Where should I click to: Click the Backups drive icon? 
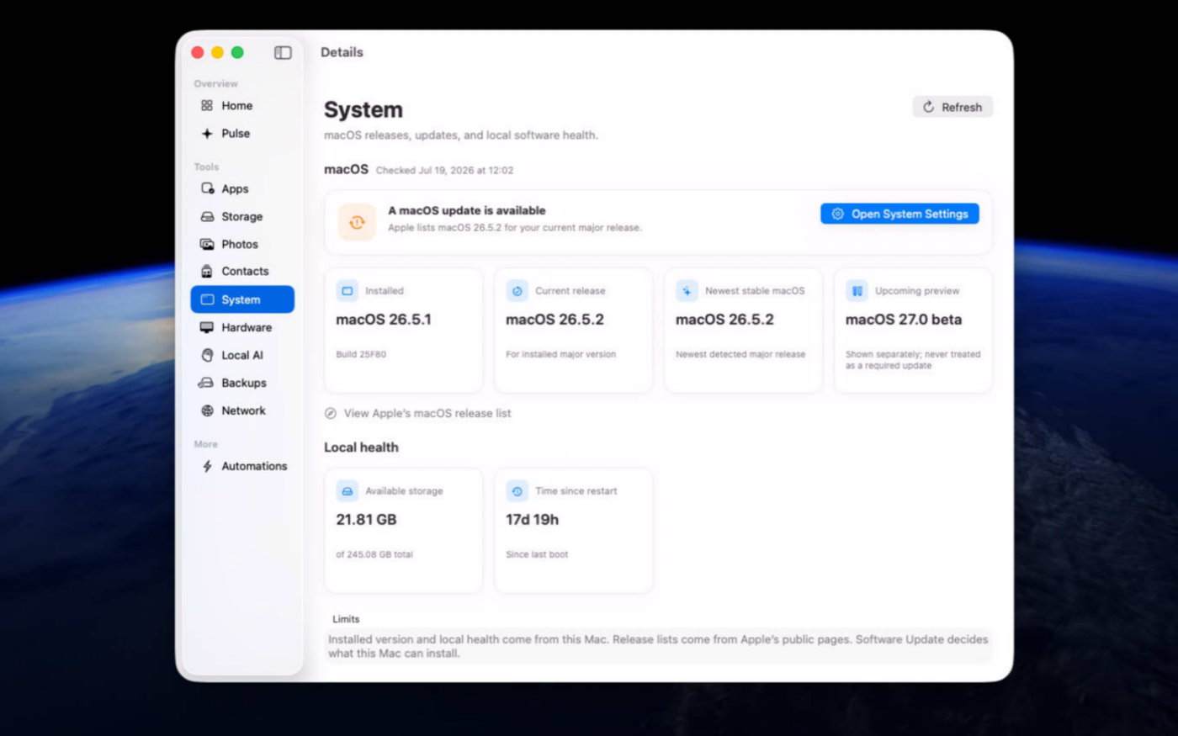206,383
